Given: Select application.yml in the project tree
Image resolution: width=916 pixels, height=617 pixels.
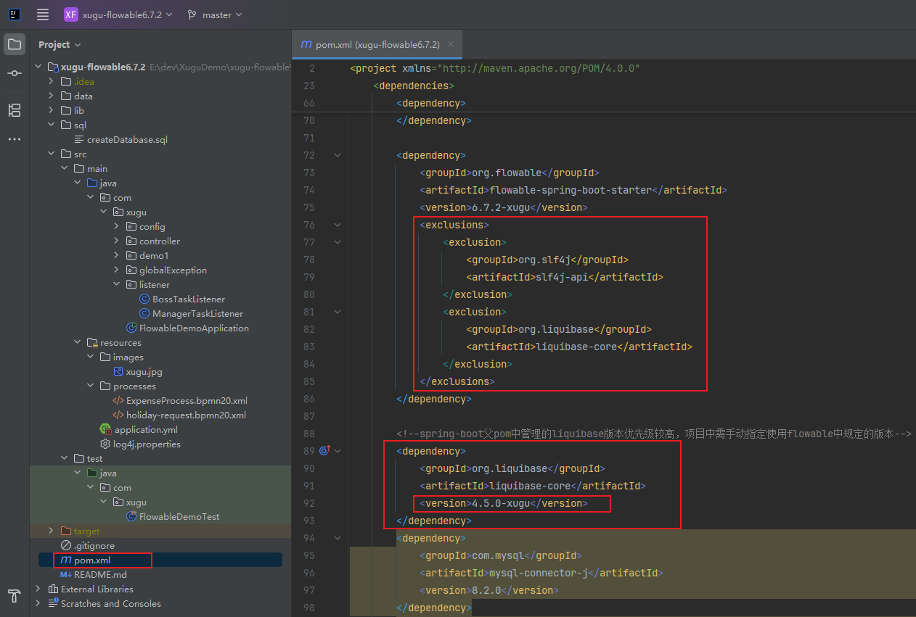Looking at the screenshot, I should click(145, 429).
